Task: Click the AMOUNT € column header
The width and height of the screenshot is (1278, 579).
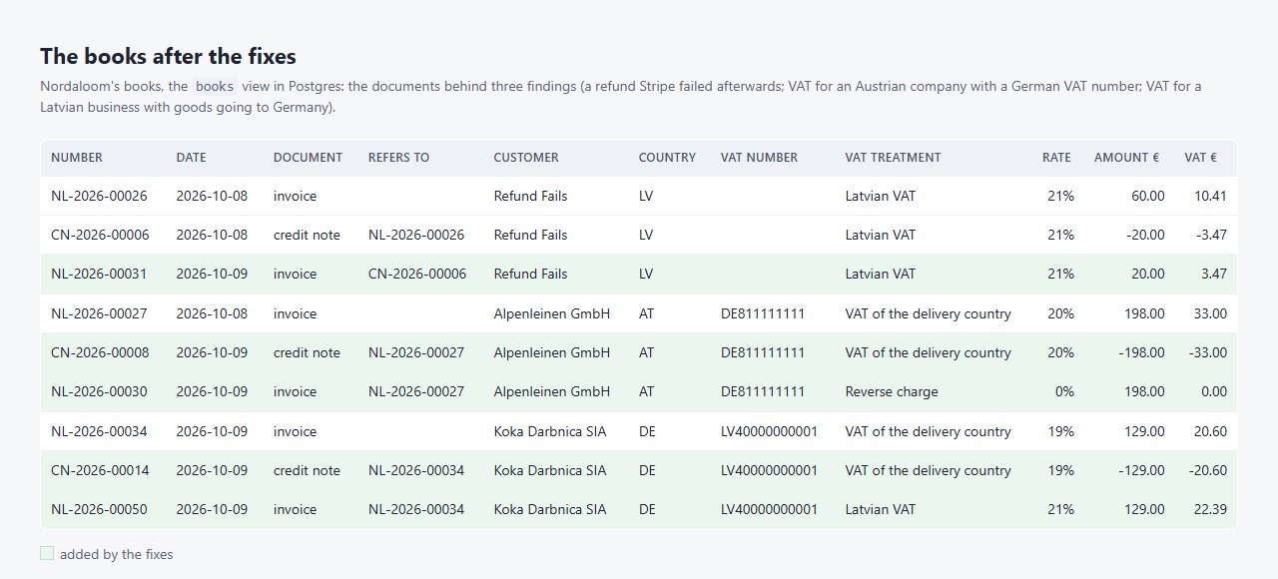Action: tap(1126, 158)
